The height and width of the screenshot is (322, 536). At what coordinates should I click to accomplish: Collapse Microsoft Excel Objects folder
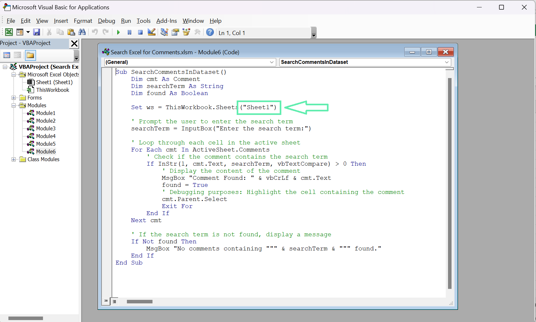(13, 74)
